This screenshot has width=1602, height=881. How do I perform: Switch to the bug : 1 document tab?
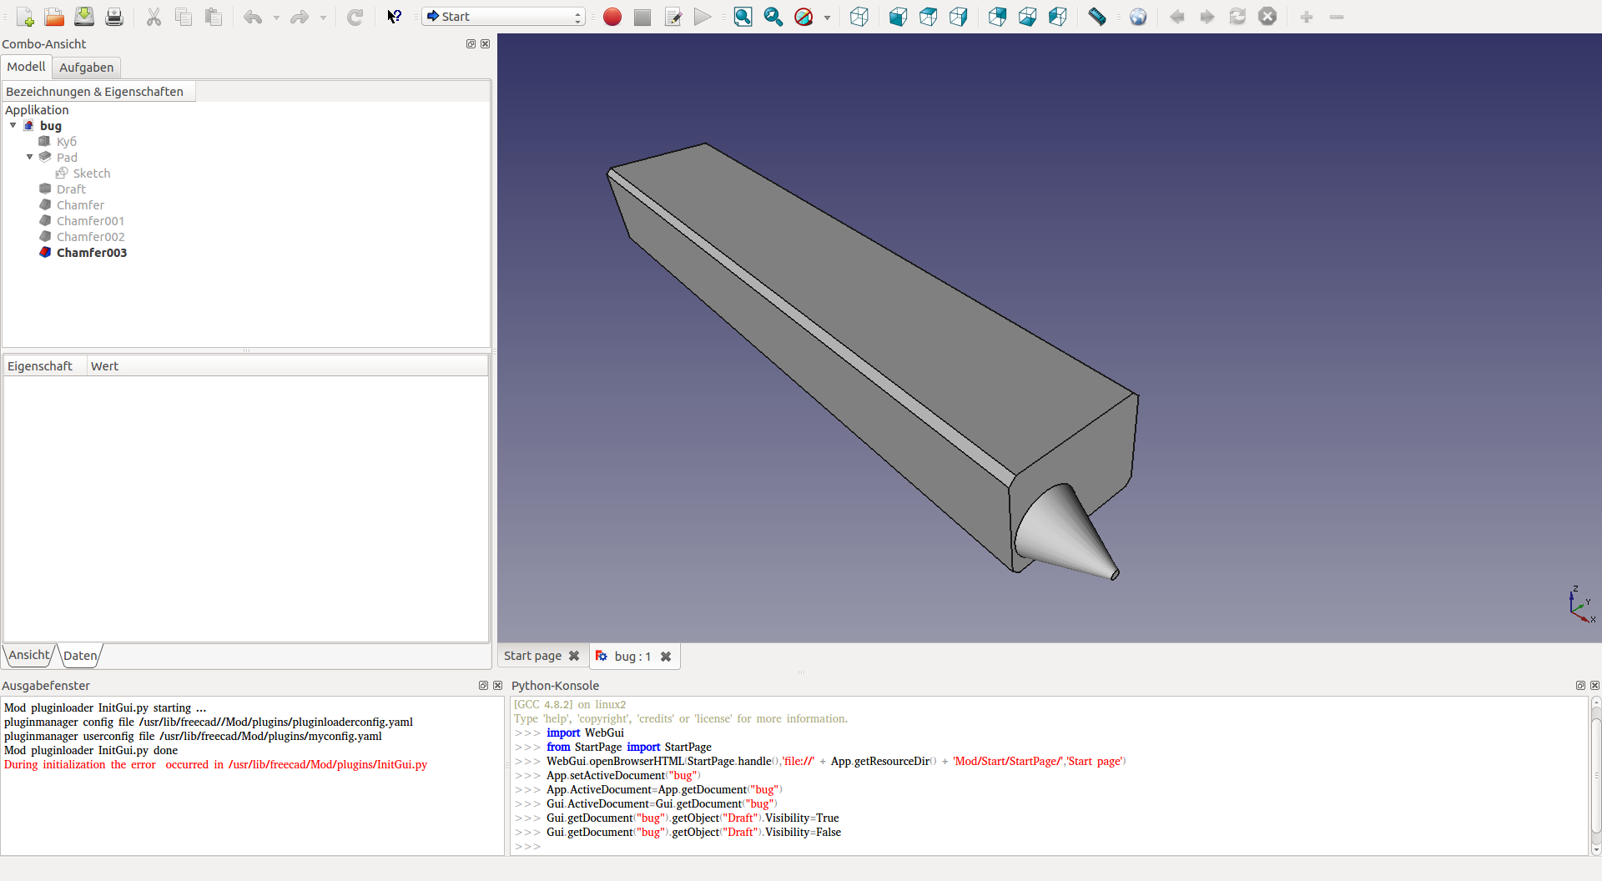[x=632, y=657]
